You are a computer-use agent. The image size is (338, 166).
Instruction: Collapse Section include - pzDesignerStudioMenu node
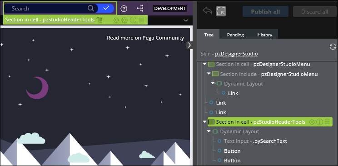click(x=209, y=74)
